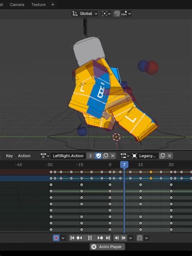Click frame -30 label on the timeline ruler

click(x=49, y=164)
